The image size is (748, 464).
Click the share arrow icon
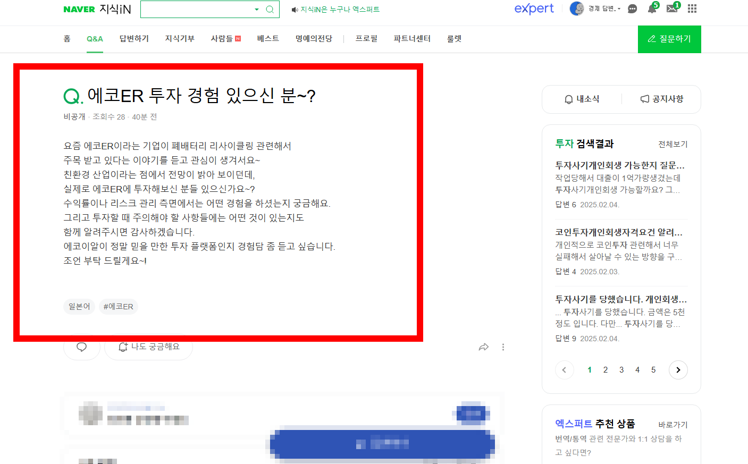tap(483, 347)
